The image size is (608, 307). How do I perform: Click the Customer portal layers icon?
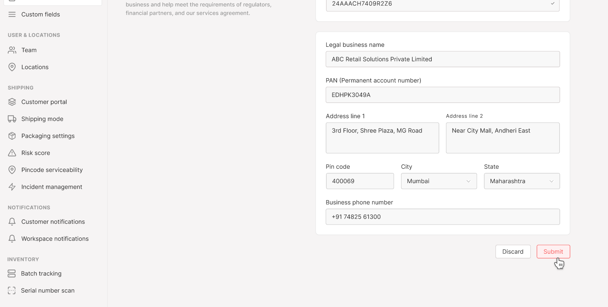pyautogui.click(x=12, y=102)
